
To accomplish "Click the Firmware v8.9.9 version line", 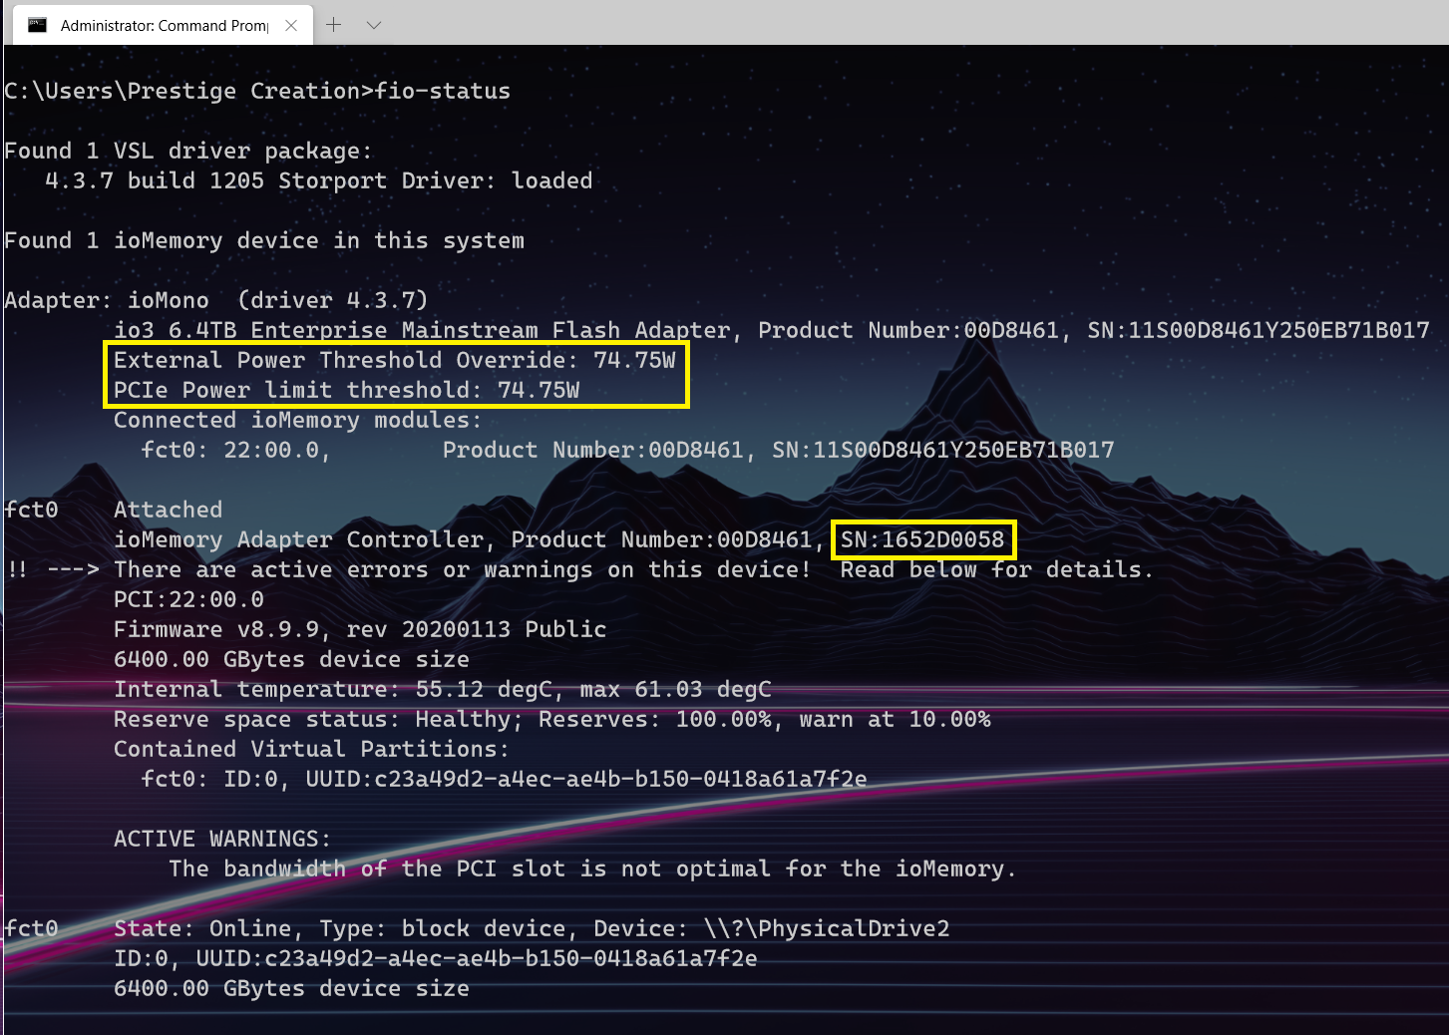I will (359, 629).
